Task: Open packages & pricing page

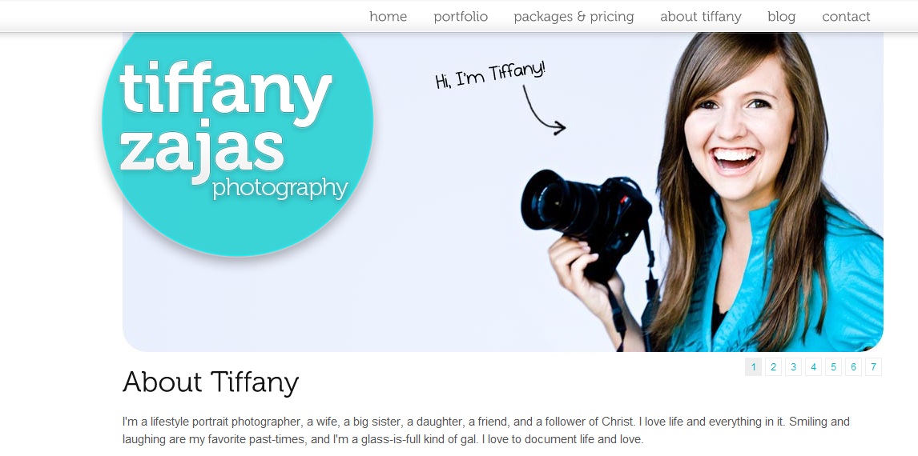Action: click(574, 16)
